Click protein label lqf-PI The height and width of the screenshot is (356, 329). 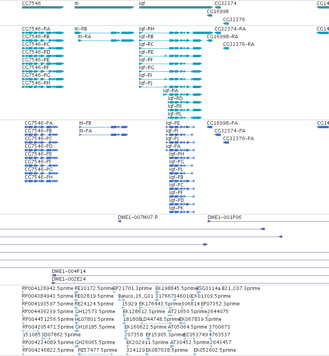172,131
